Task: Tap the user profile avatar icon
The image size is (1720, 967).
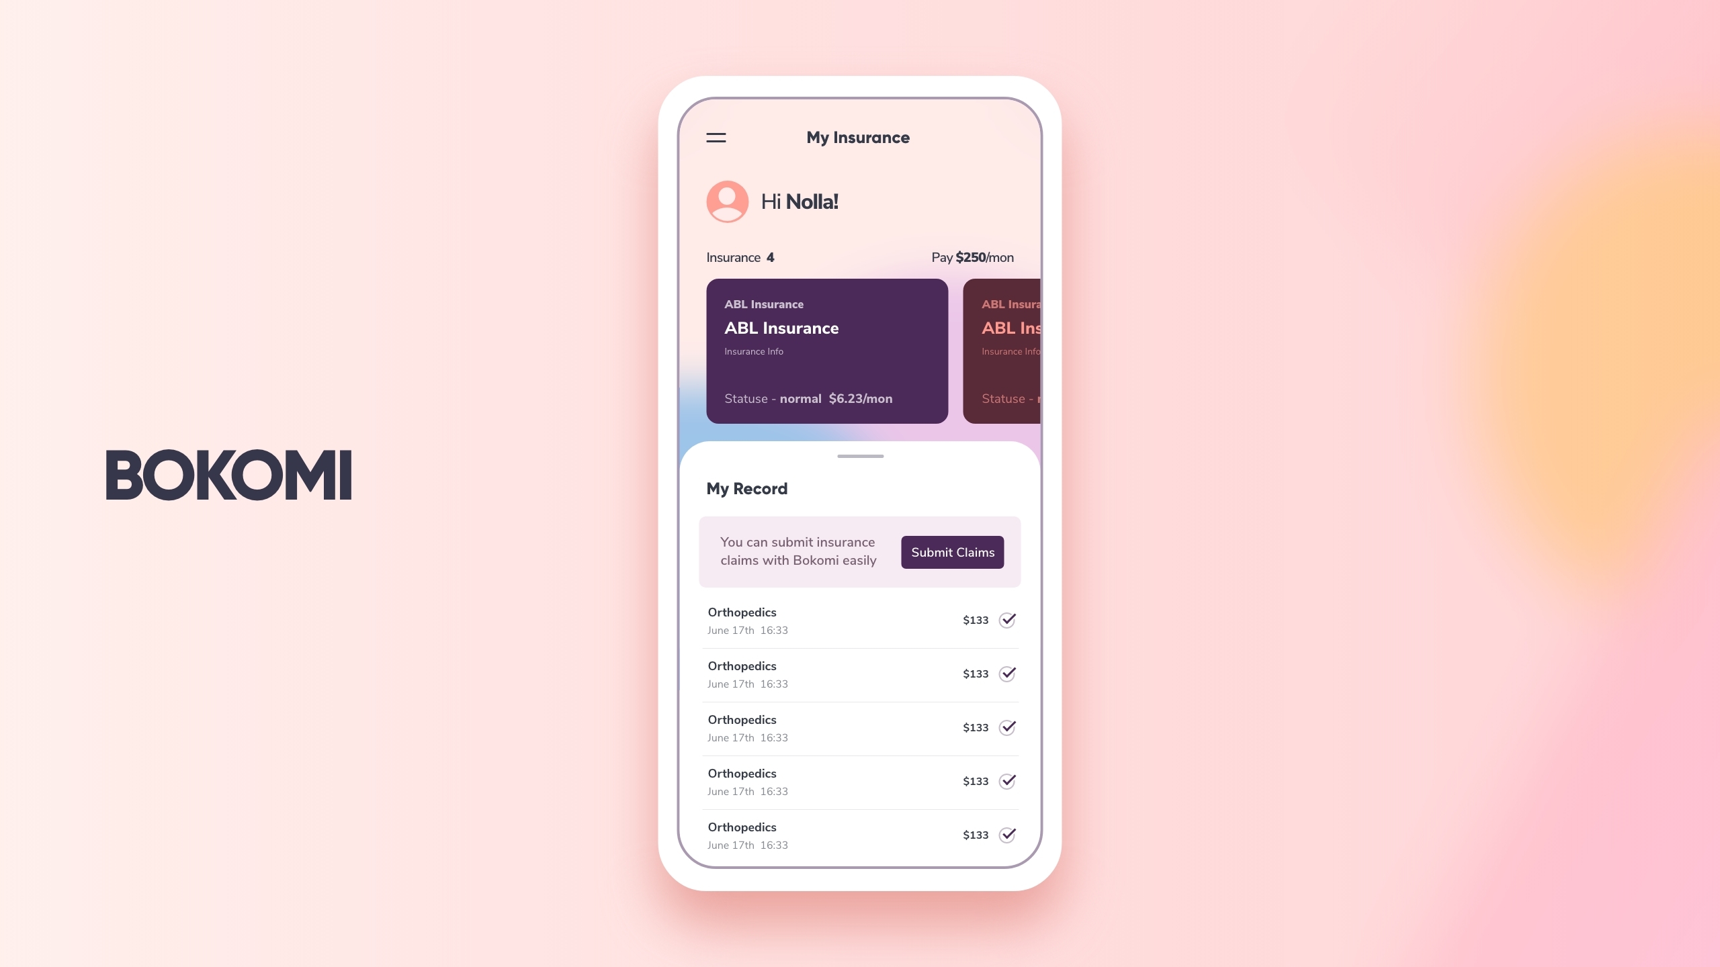Action: (726, 202)
